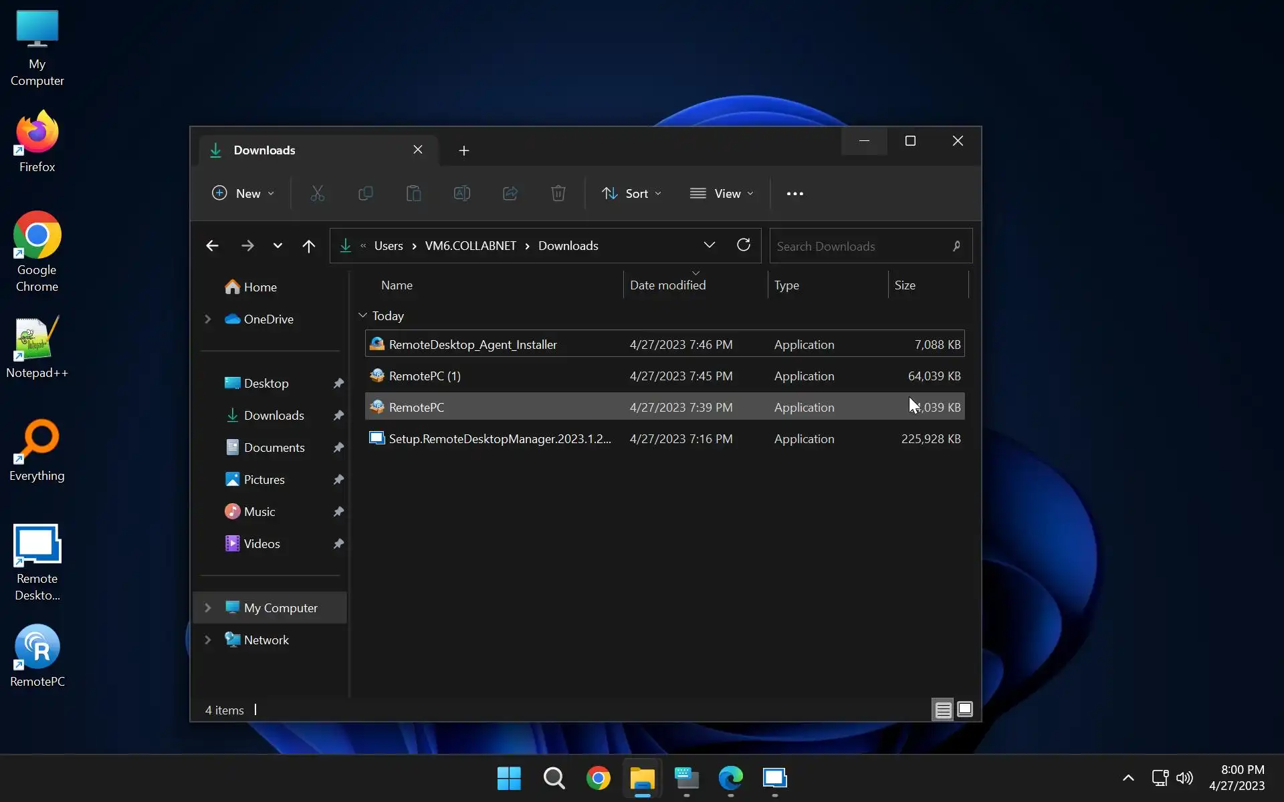The width and height of the screenshot is (1284, 802).
Task: Open Documents in the sidebar
Action: [x=274, y=447]
